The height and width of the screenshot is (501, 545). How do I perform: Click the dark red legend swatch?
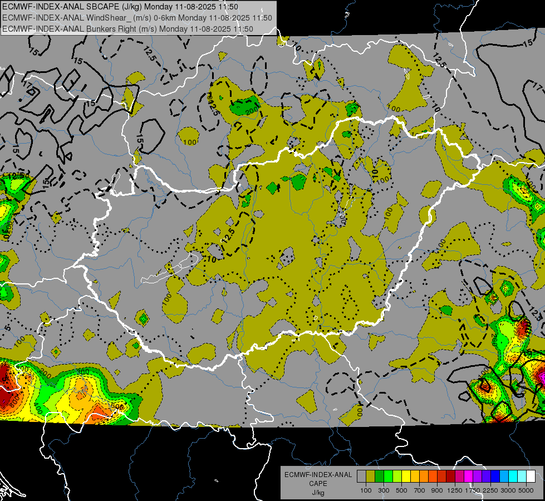[x=451, y=477]
